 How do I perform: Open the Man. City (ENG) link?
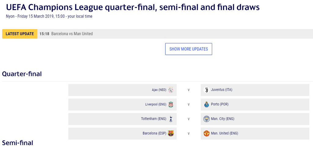click(x=223, y=119)
